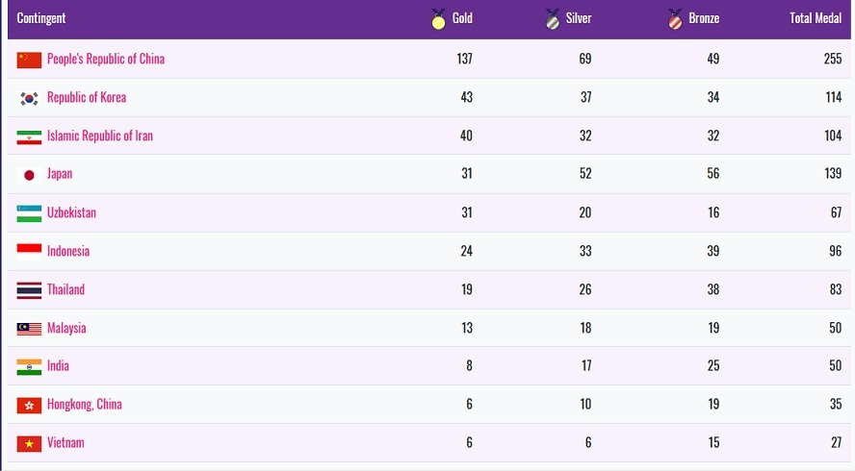The height and width of the screenshot is (471, 855).
Task: Click the Vietnam flag icon
Action: click(29, 443)
